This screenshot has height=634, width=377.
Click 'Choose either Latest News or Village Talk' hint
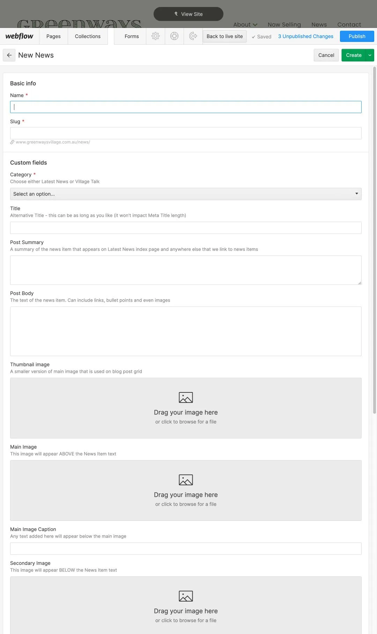tap(55, 182)
